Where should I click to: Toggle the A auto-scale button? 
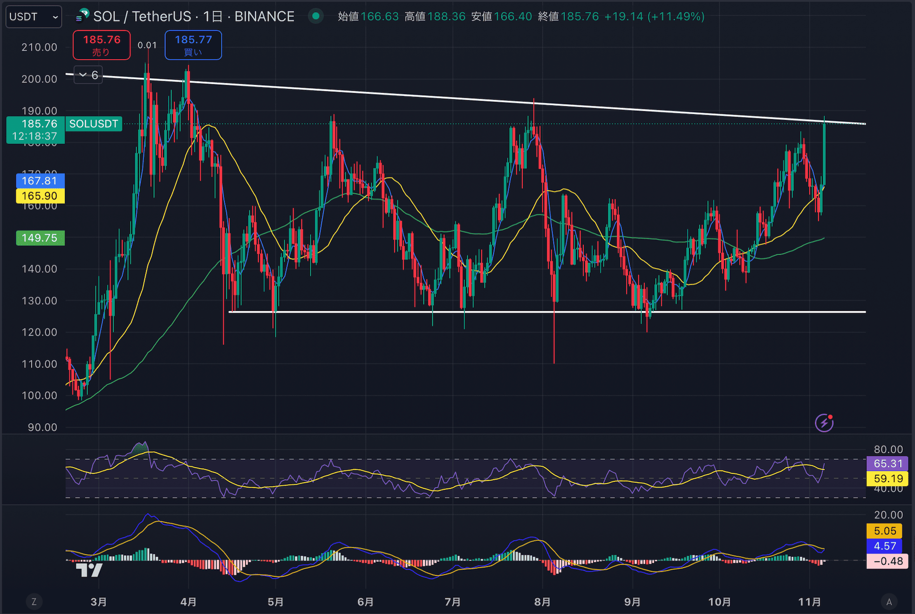pos(889,601)
